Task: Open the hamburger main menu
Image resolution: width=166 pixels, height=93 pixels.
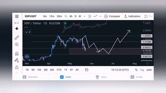Action: click(17, 16)
